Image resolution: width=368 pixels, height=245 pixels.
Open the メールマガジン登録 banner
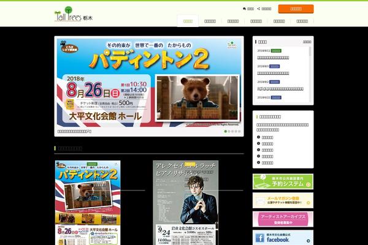(283, 200)
